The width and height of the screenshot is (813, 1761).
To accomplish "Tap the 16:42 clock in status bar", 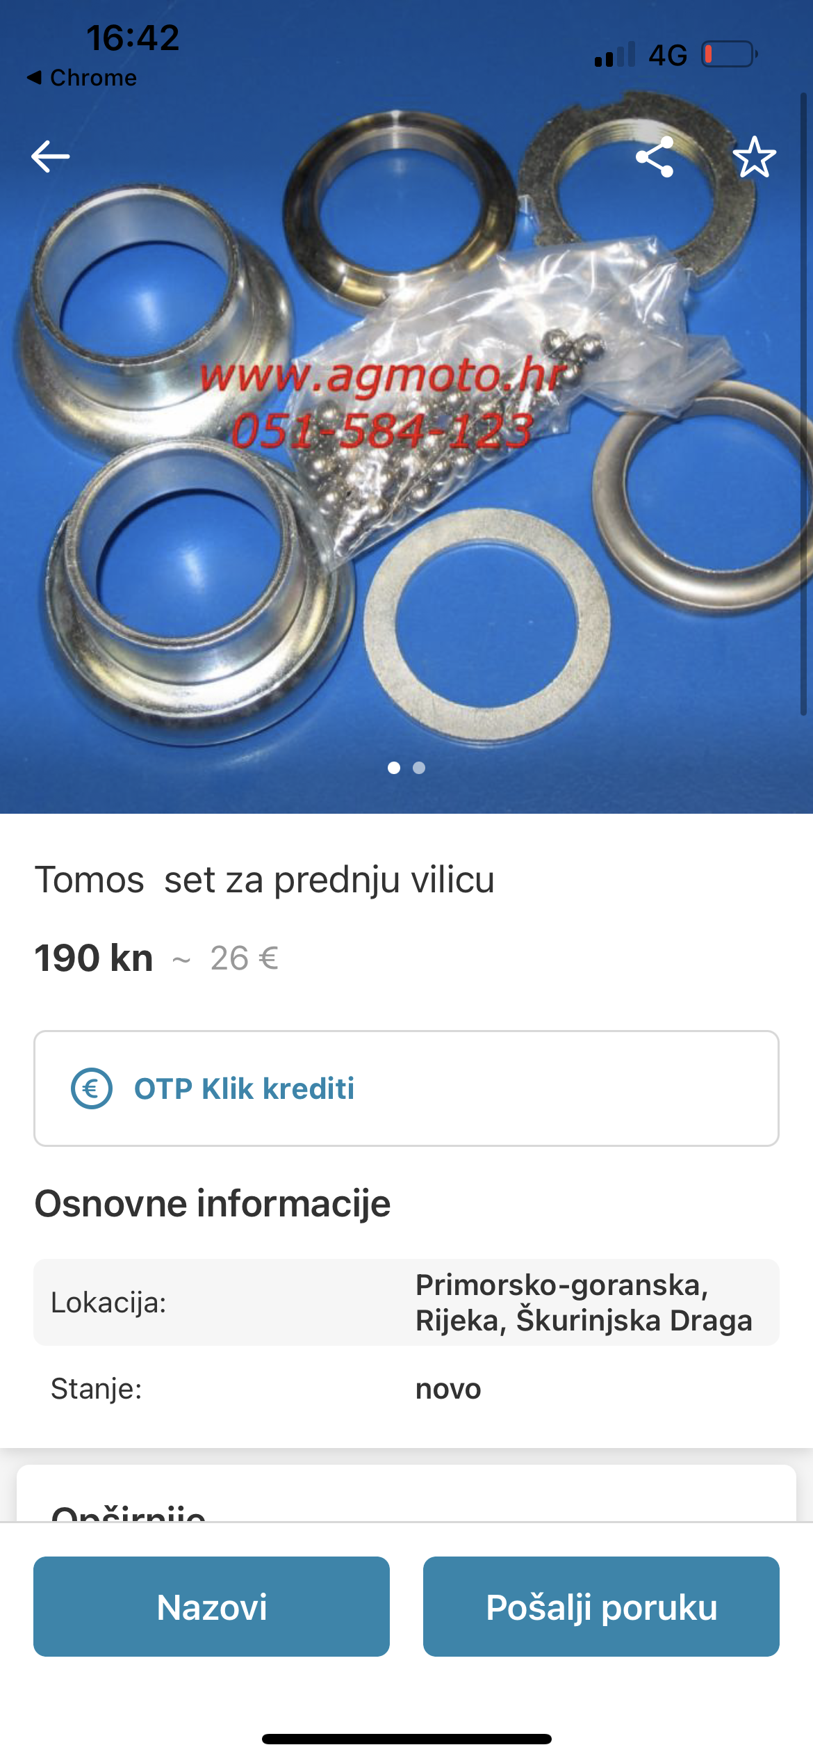I will pyautogui.click(x=133, y=38).
